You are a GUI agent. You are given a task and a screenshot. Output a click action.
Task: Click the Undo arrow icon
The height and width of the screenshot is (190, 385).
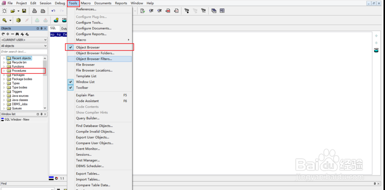pyautogui.click(x=53, y=11)
